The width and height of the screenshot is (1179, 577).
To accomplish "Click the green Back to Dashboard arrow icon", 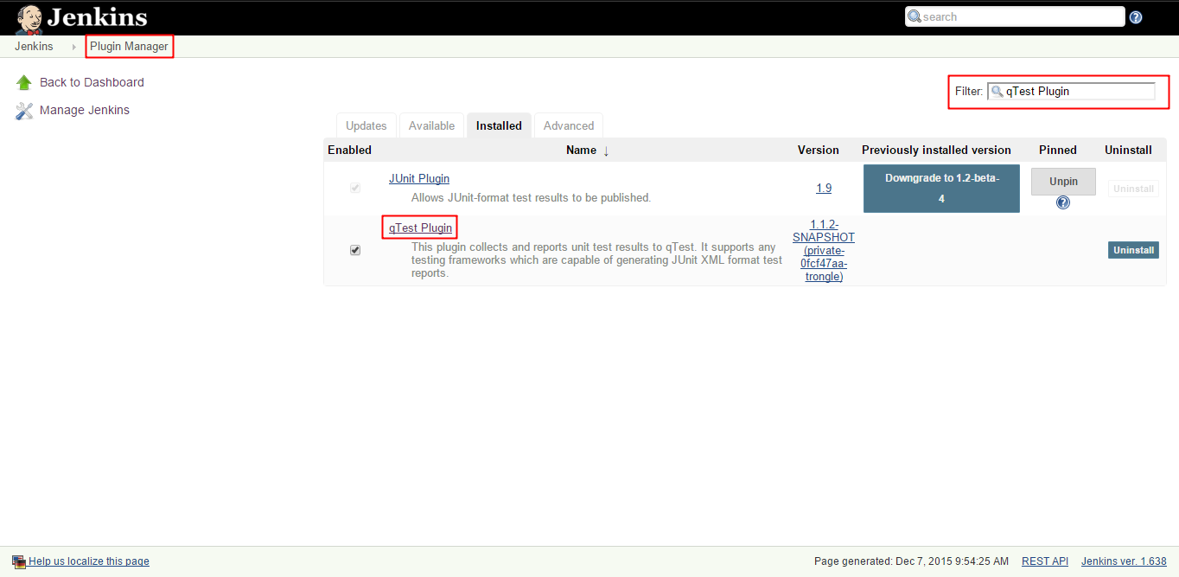I will pos(24,83).
